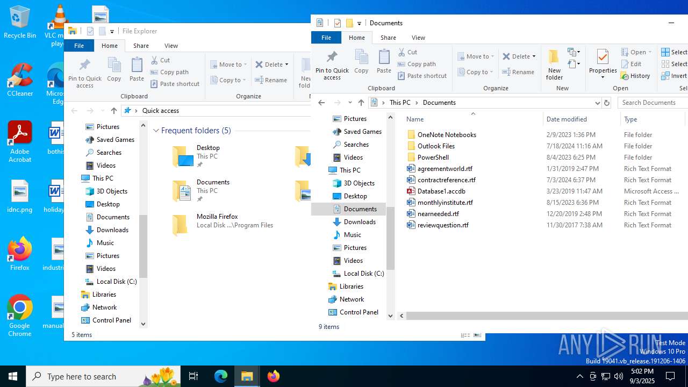The image size is (688, 387).
Task: Create New folder in Documents window
Action: [554, 64]
